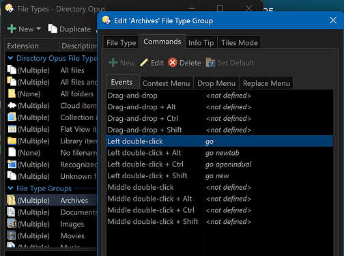Select the Images group icon
Image resolution: width=344 pixels, height=256 pixels.
(12, 224)
